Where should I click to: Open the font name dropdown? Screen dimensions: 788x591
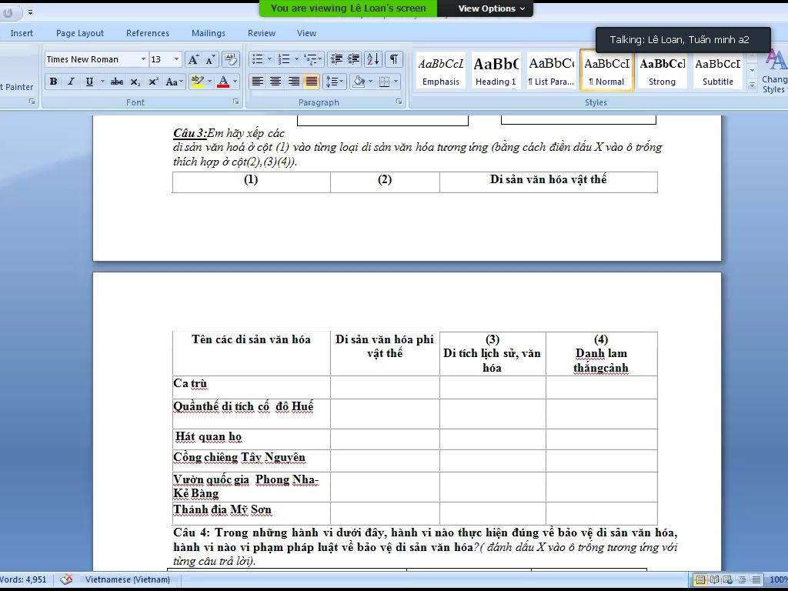point(143,59)
